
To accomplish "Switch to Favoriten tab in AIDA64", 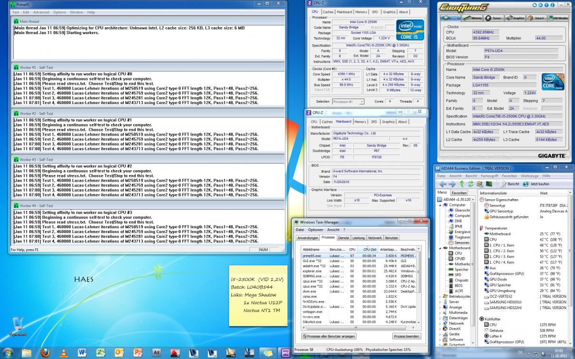I will coord(459,193).
